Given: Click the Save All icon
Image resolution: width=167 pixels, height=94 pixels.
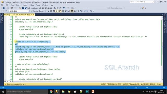Looking at the screenshot, I should (26, 8).
